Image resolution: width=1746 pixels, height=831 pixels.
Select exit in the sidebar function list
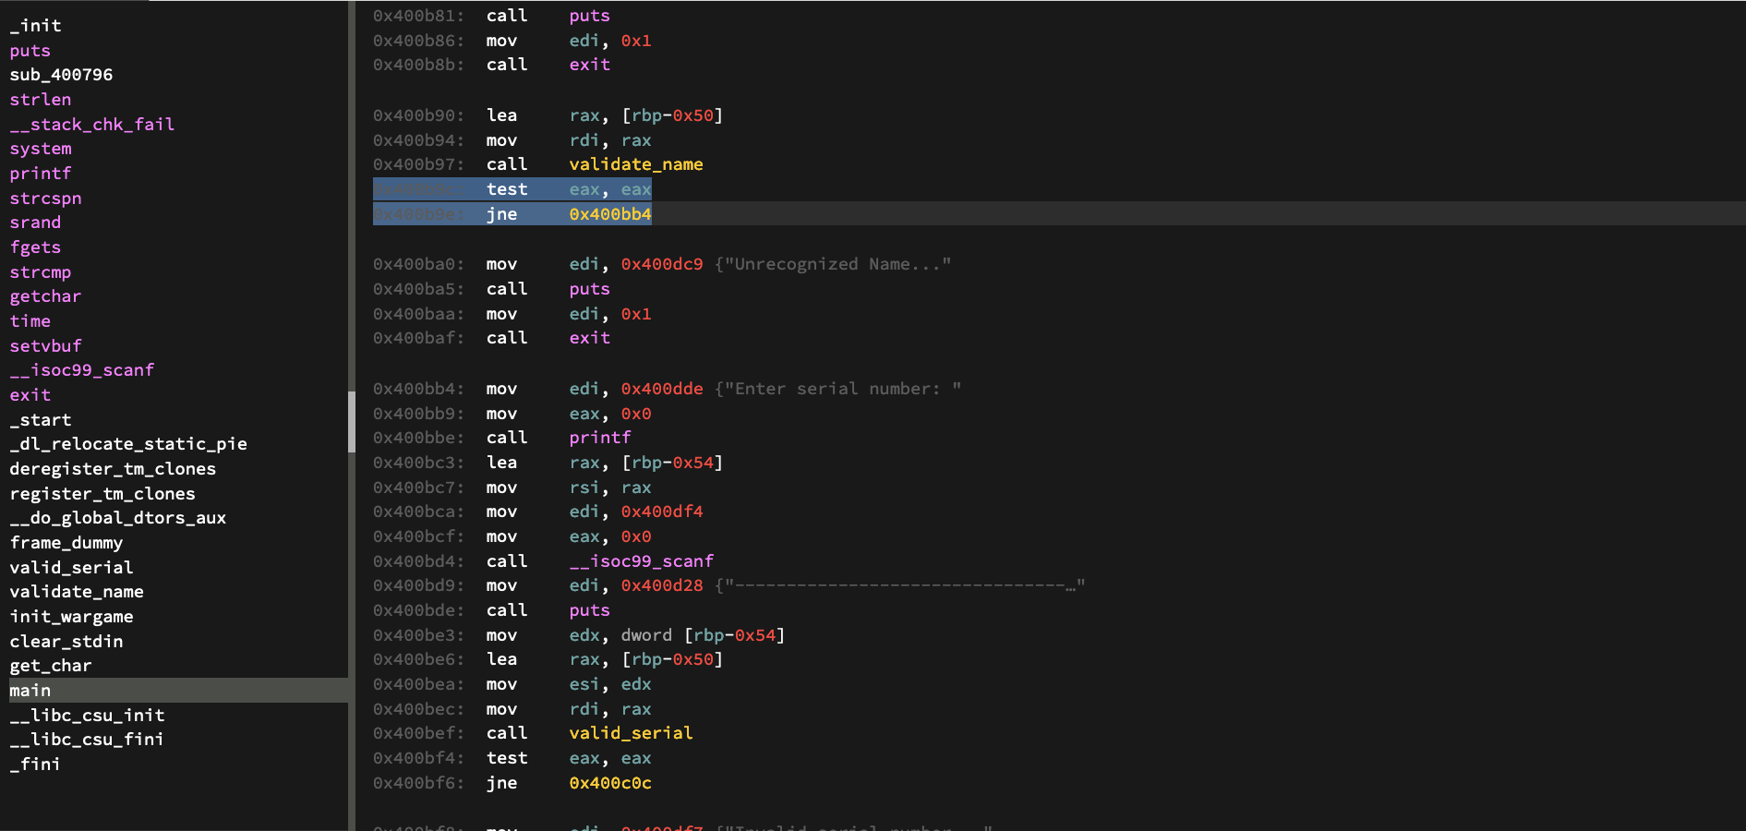pos(30,395)
